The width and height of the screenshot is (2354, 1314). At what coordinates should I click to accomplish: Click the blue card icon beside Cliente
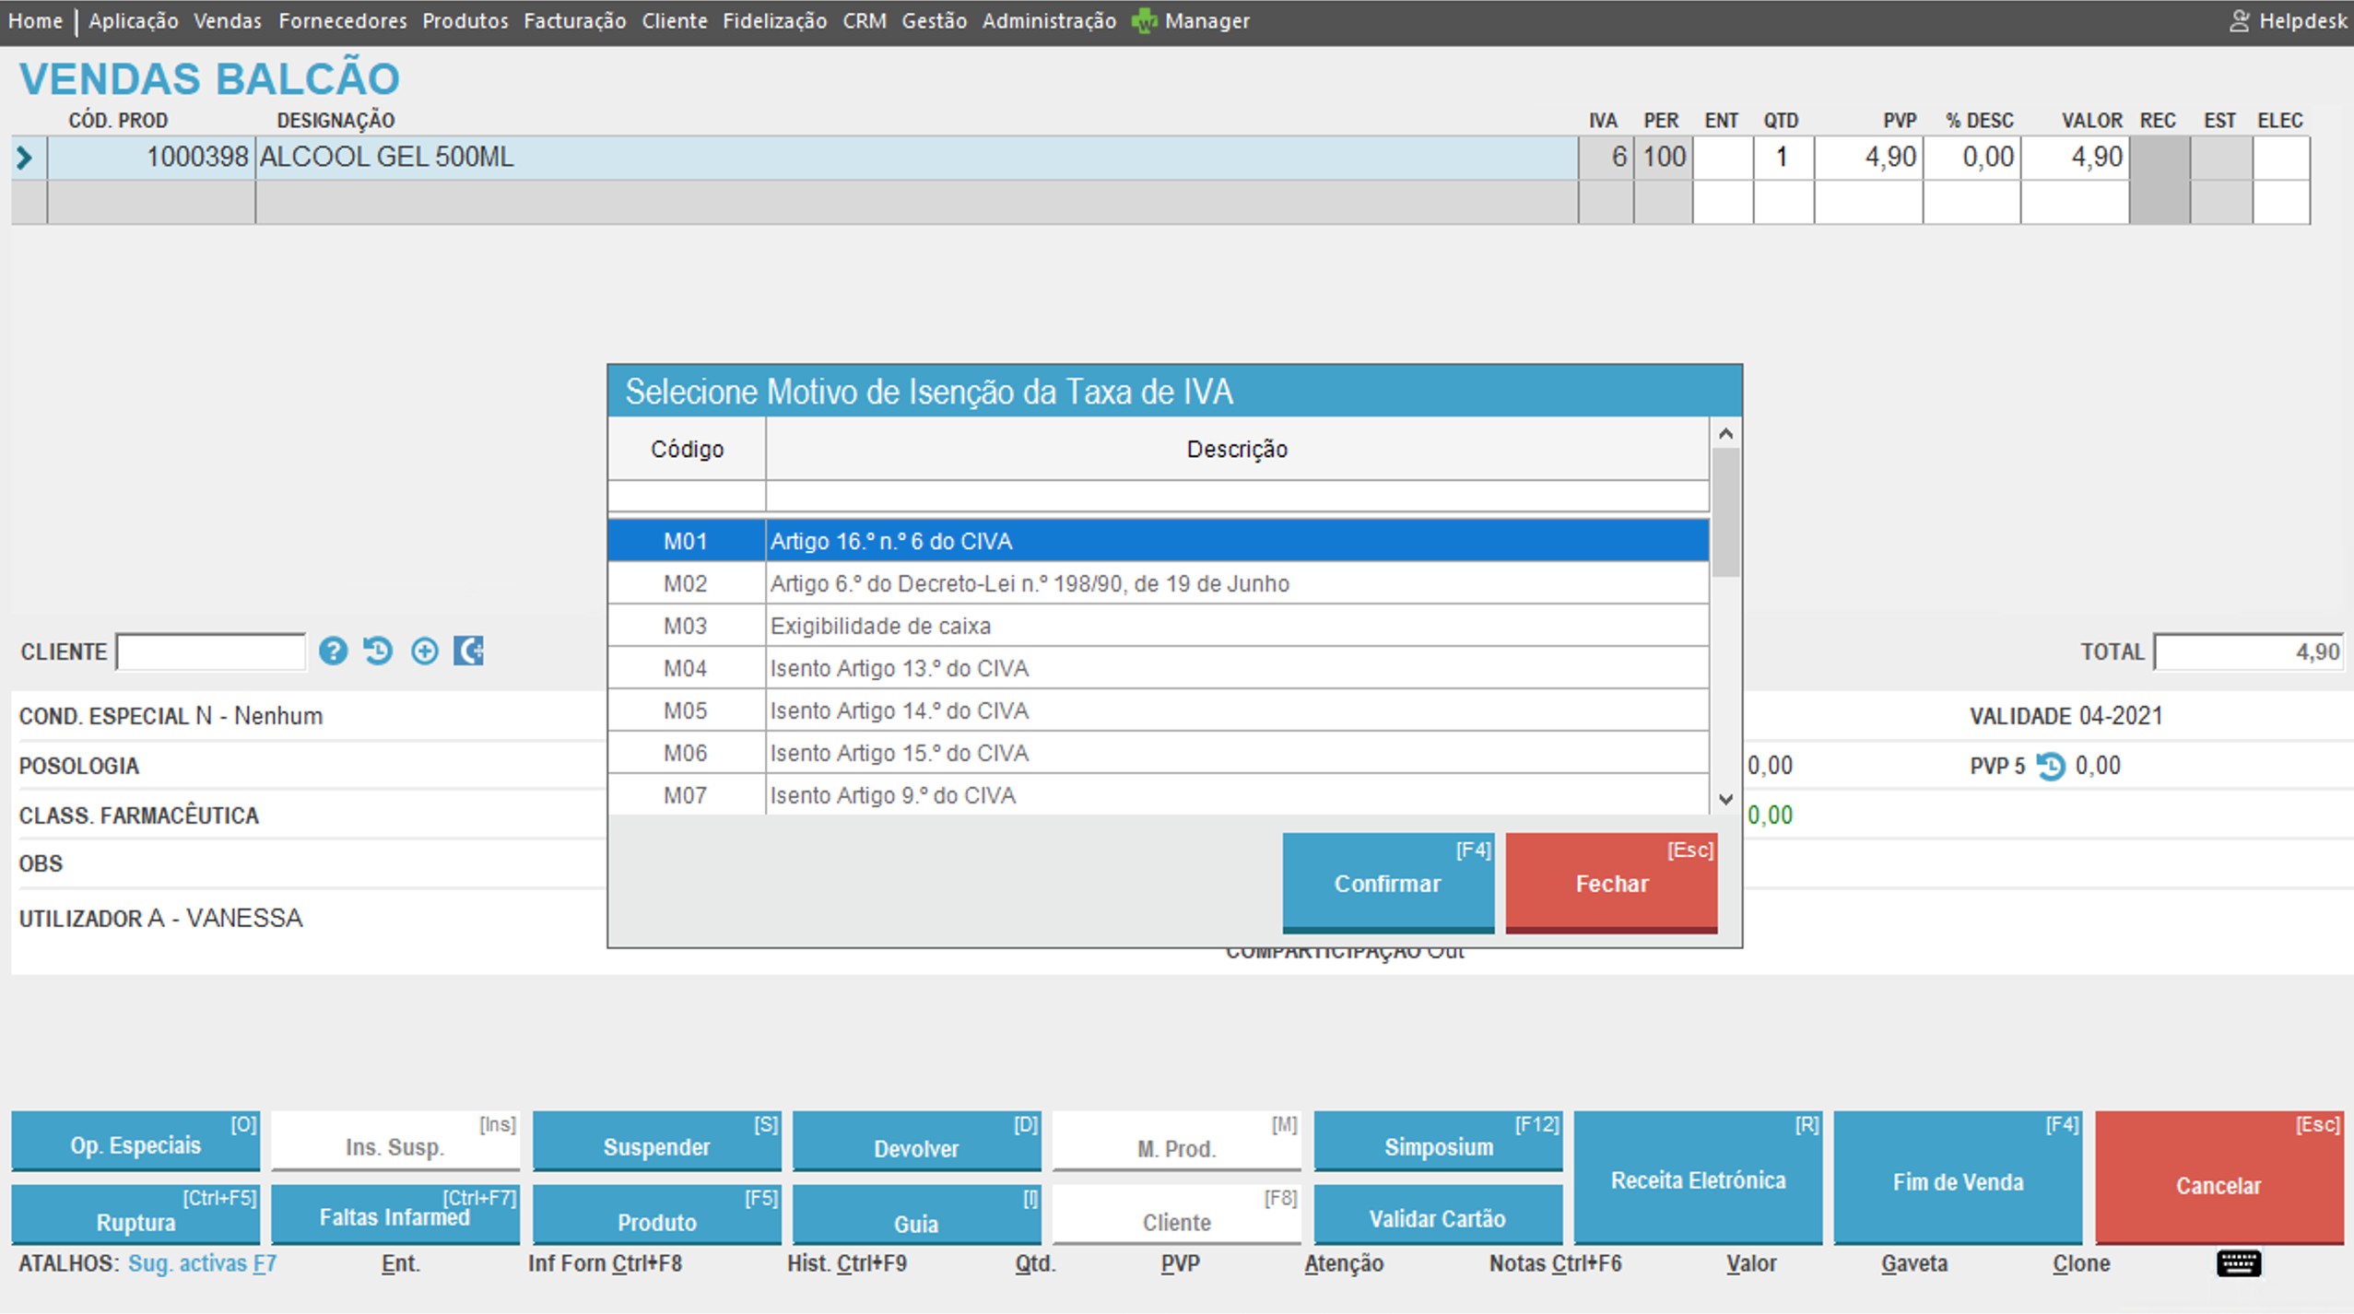click(468, 651)
